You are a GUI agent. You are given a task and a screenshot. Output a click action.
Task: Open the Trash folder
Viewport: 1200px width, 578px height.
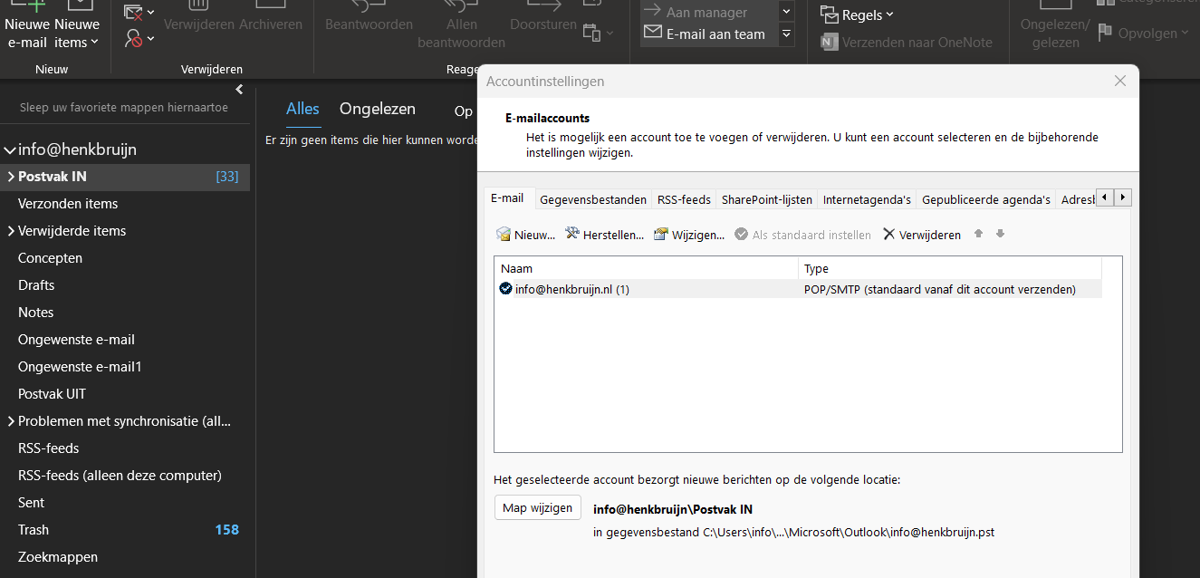pyautogui.click(x=34, y=530)
